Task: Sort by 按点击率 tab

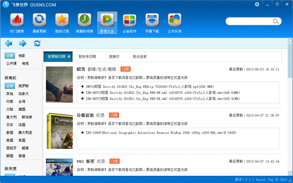Action: click(x=140, y=57)
